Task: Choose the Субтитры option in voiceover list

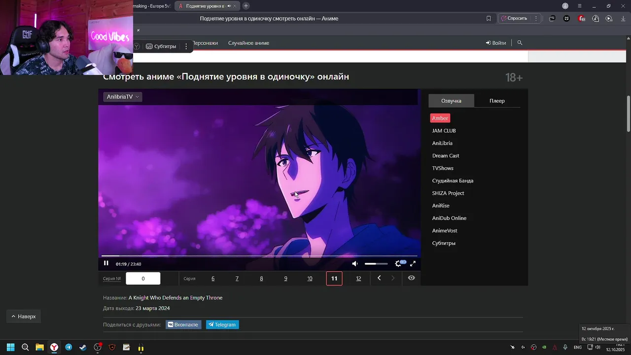Action: pyautogui.click(x=444, y=243)
